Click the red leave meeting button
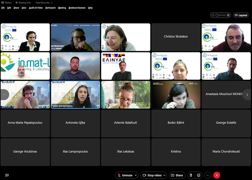This screenshot has width=252, height=180. tap(217, 175)
